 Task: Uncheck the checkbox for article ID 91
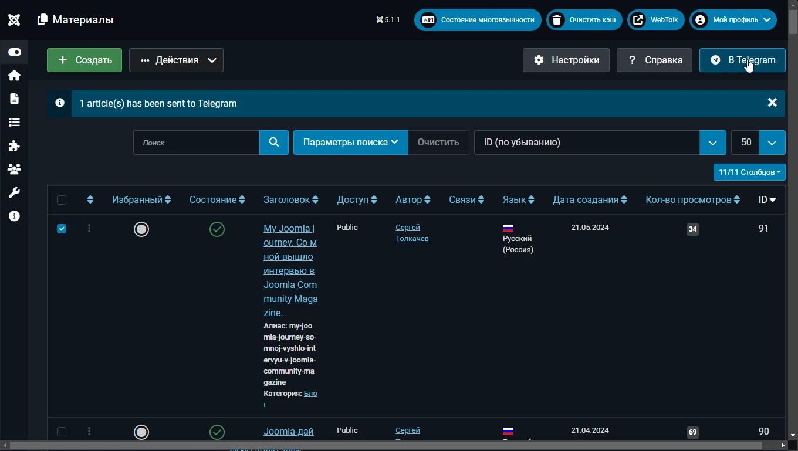click(x=62, y=229)
